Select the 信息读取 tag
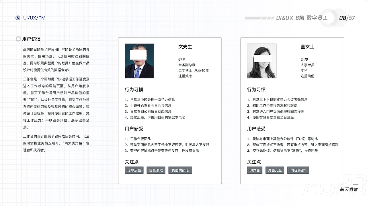This screenshot has height=206, width=367. pos(156,170)
